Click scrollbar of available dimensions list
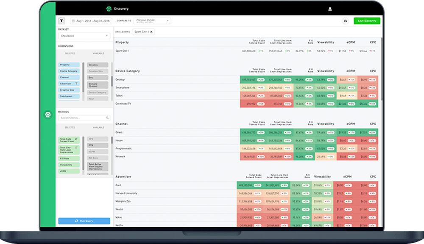Viewport: 424px width, 244px height. click(x=112, y=81)
